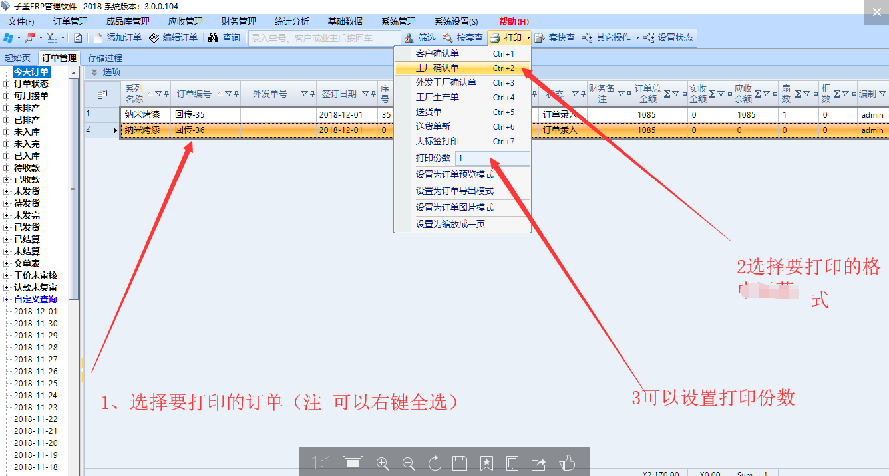This screenshot has height=476, width=889.
Task: Switch to the 存储过程 tab
Action: 105,58
